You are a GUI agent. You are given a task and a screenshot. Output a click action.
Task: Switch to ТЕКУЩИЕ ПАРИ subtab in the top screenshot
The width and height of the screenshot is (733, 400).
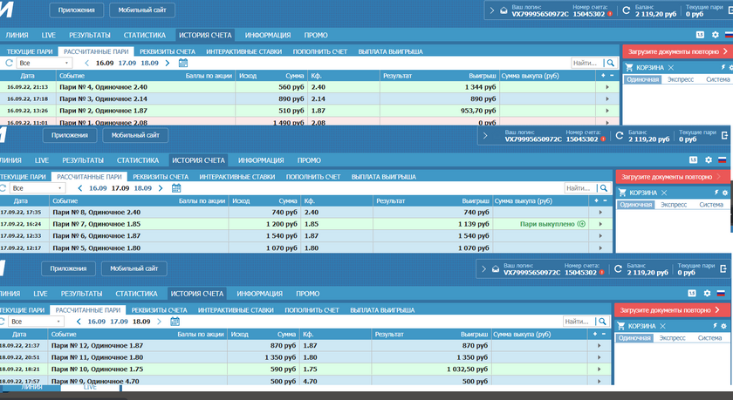[30, 51]
